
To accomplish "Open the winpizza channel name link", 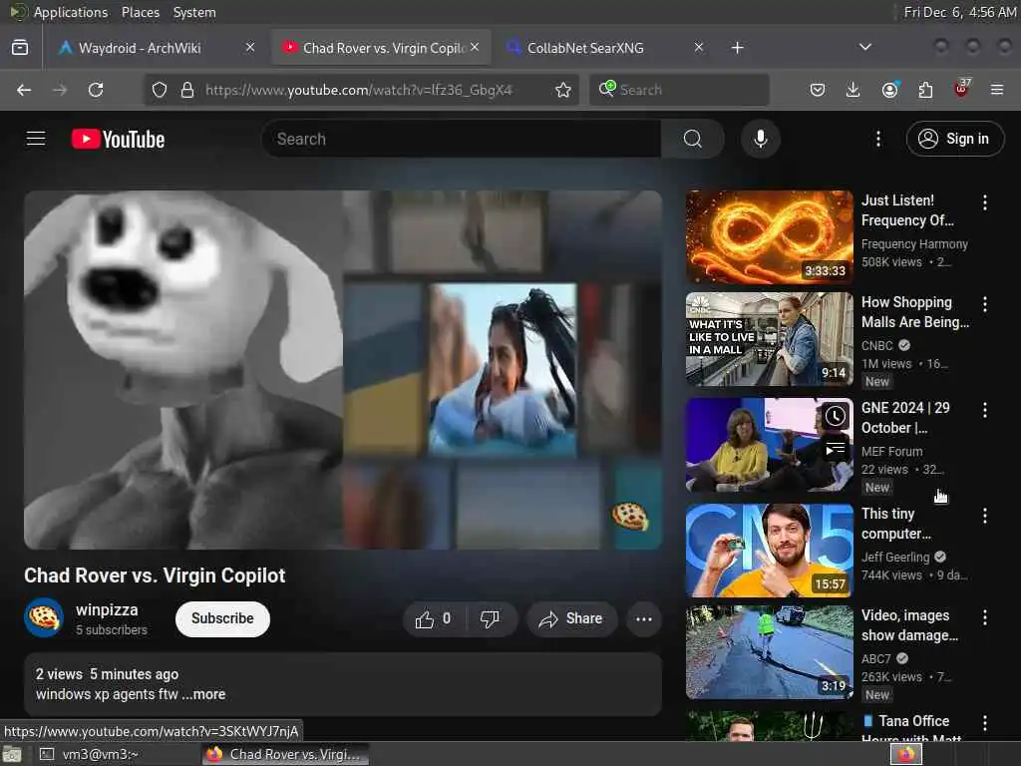I will click(107, 610).
